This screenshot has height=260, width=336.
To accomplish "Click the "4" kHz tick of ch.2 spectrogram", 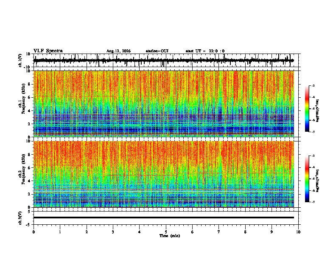I will (x=29, y=181).
